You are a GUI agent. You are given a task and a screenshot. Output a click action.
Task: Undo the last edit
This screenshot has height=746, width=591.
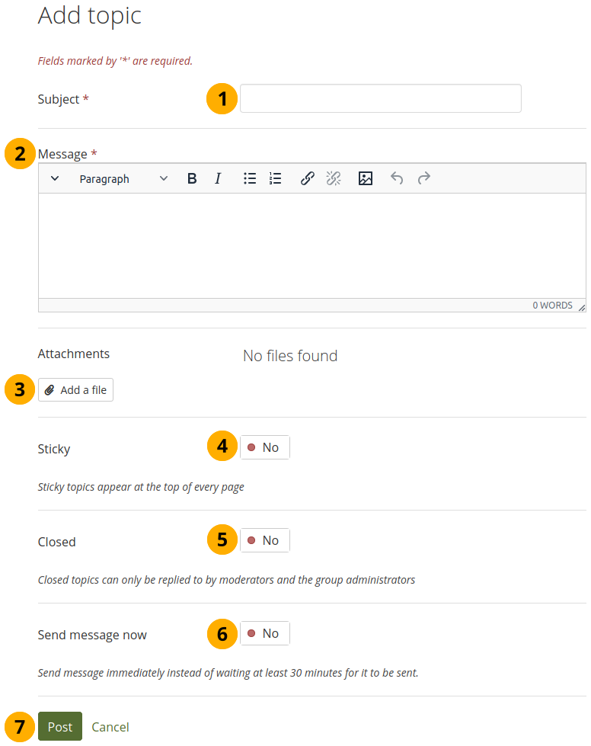tap(397, 179)
